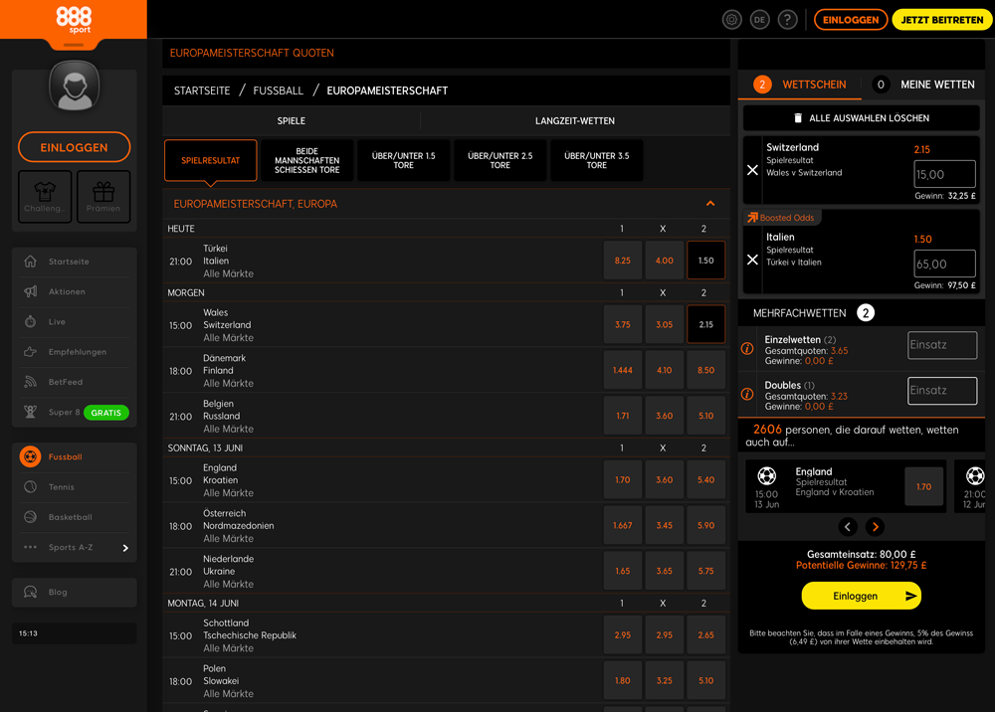Select Tennis in the sports list

point(75,487)
